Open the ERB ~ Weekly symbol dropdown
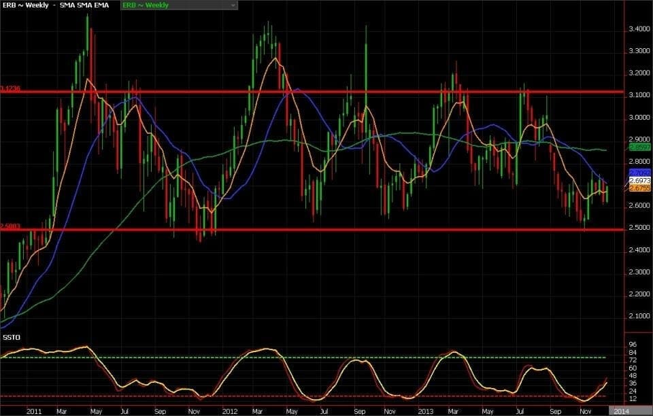Screen dimensions: 653x416 178,5
